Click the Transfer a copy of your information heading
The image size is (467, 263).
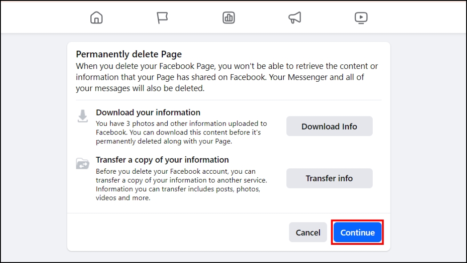tap(162, 159)
